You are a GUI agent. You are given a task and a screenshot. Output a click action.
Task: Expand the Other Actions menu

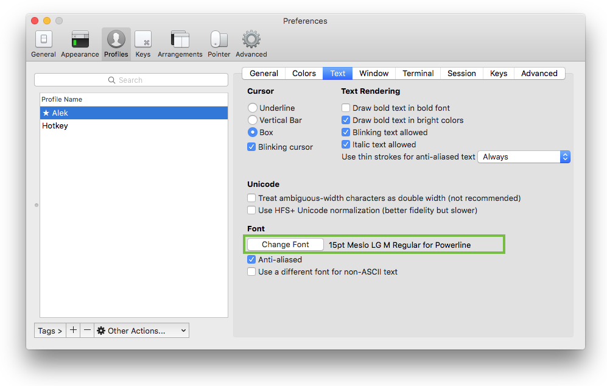tap(141, 331)
